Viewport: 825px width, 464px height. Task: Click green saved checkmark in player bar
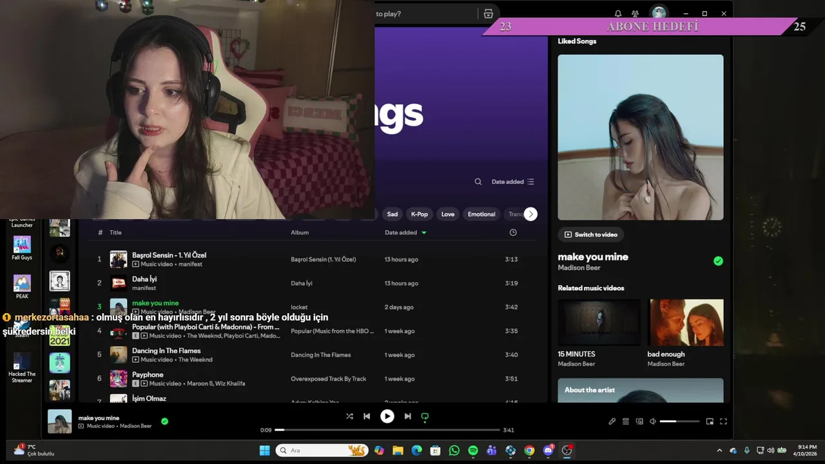(x=164, y=421)
